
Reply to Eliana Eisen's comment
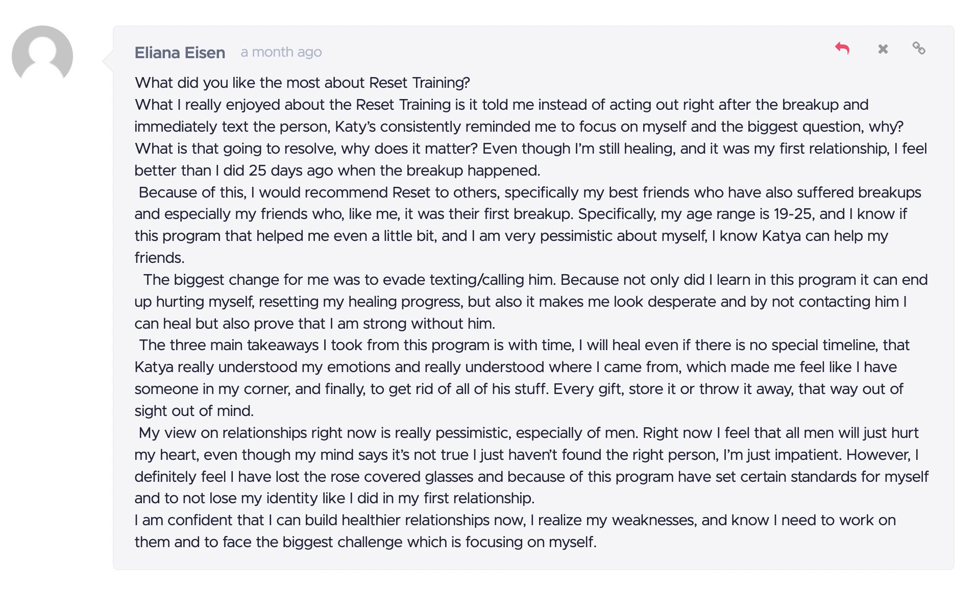point(842,48)
